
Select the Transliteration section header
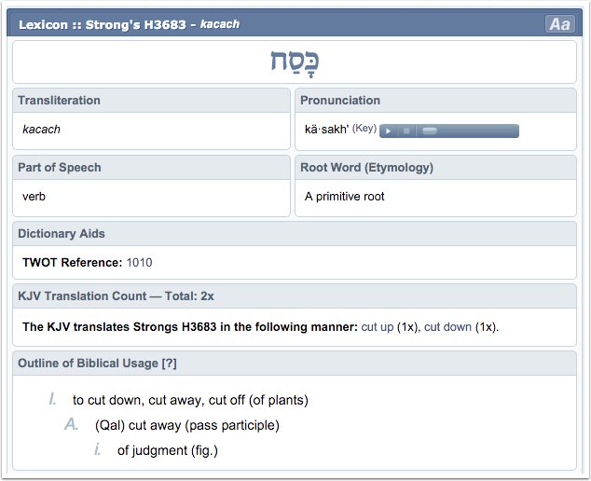(x=59, y=100)
